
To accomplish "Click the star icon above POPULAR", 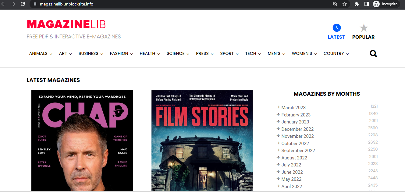I will (363, 27).
